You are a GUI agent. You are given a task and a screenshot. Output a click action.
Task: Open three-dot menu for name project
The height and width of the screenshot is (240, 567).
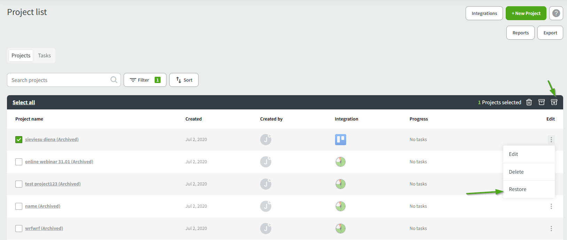[551, 206]
